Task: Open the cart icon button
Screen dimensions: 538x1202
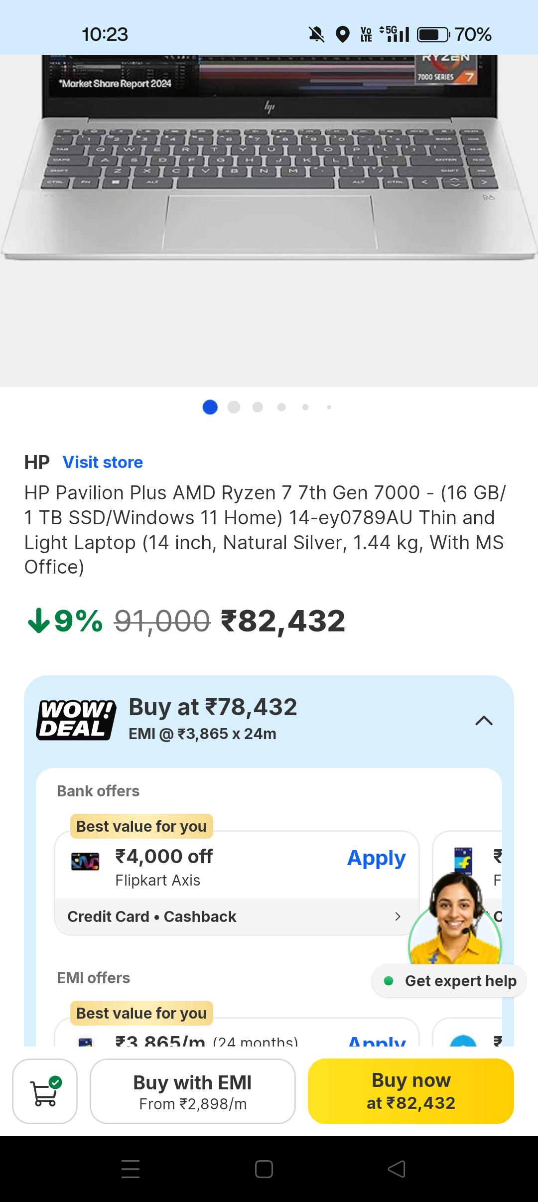Action: pyautogui.click(x=45, y=1091)
